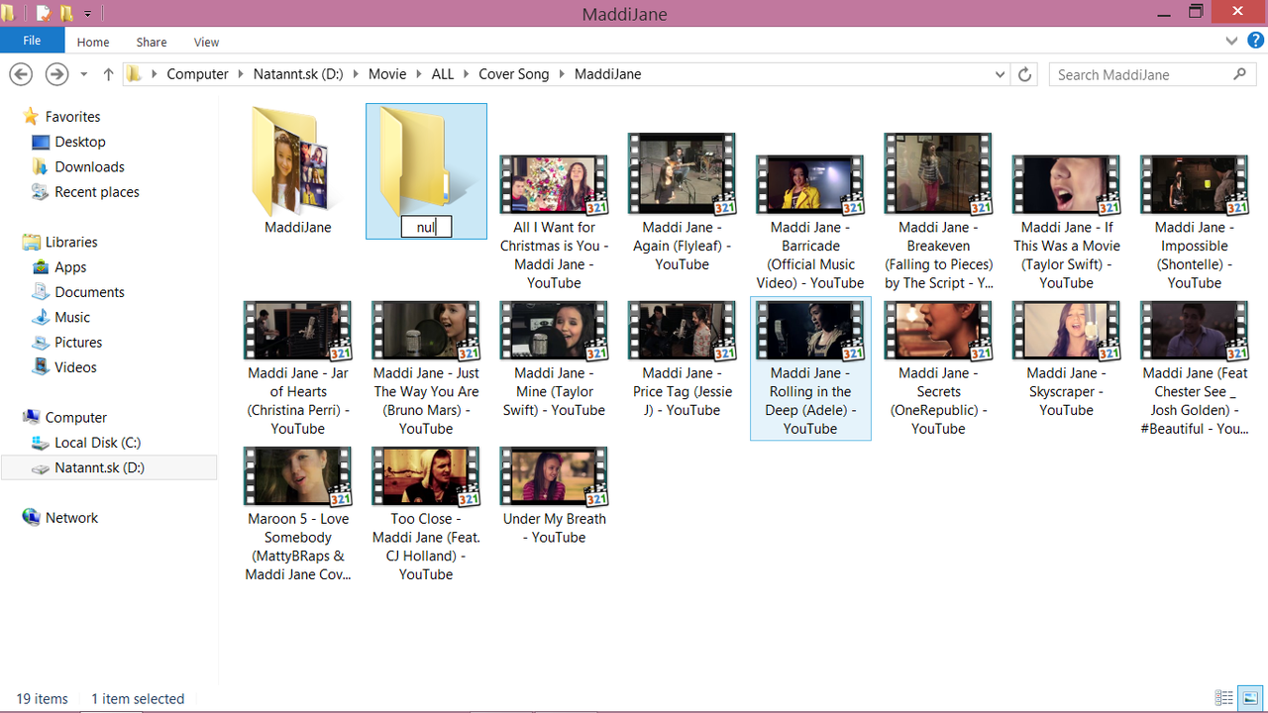This screenshot has height=713, width=1268.
Task: Open Quick Access Toolbar customize dropdown
Action: pos(88,14)
